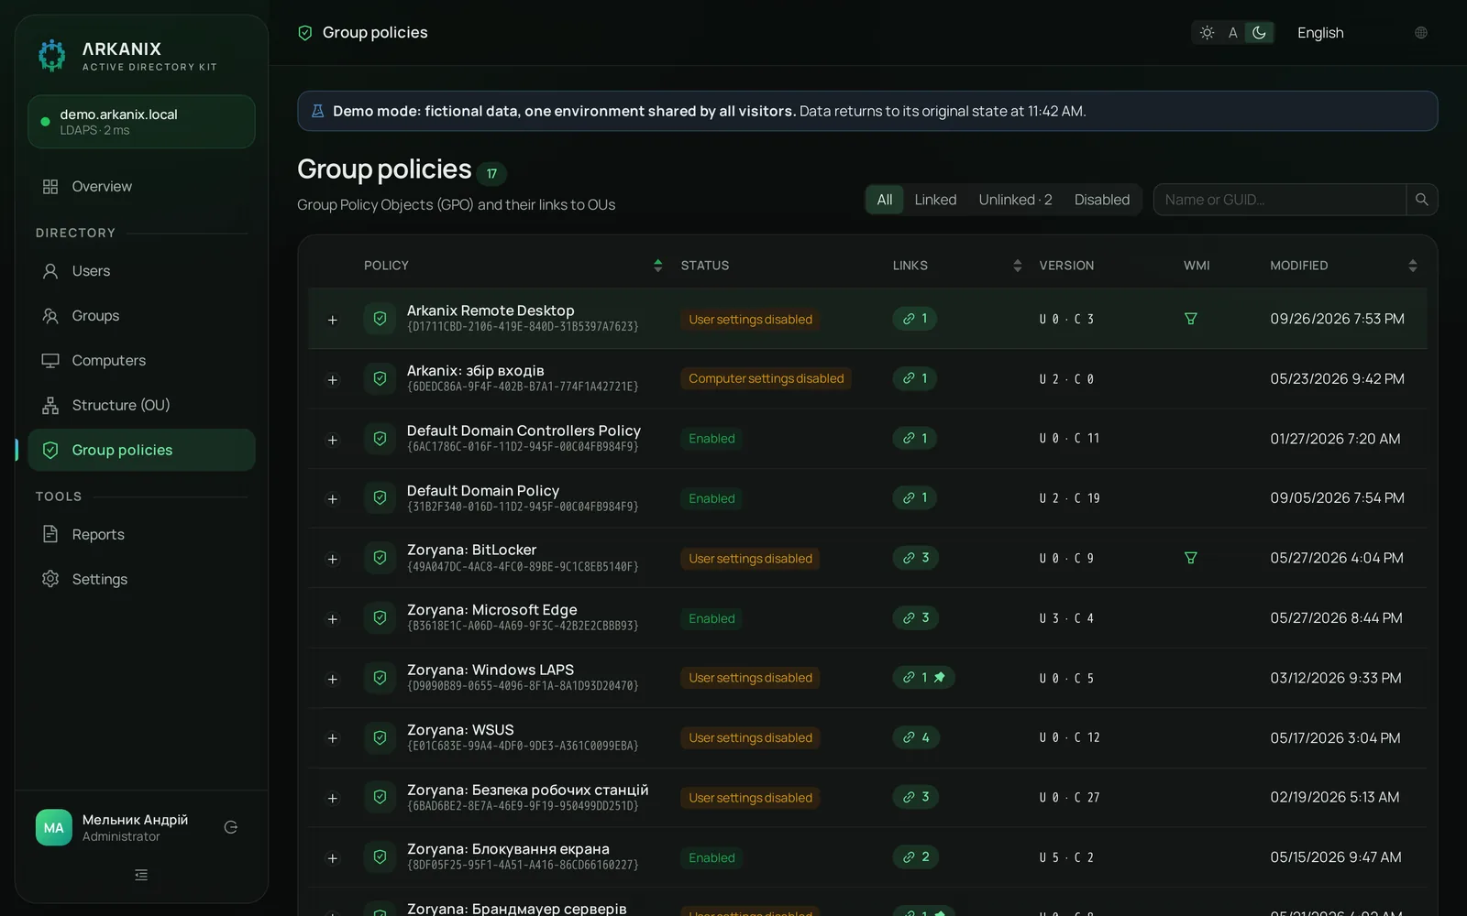Expand Zoryana: WSUS row
This screenshot has height=916, width=1467.
click(x=333, y=738)
